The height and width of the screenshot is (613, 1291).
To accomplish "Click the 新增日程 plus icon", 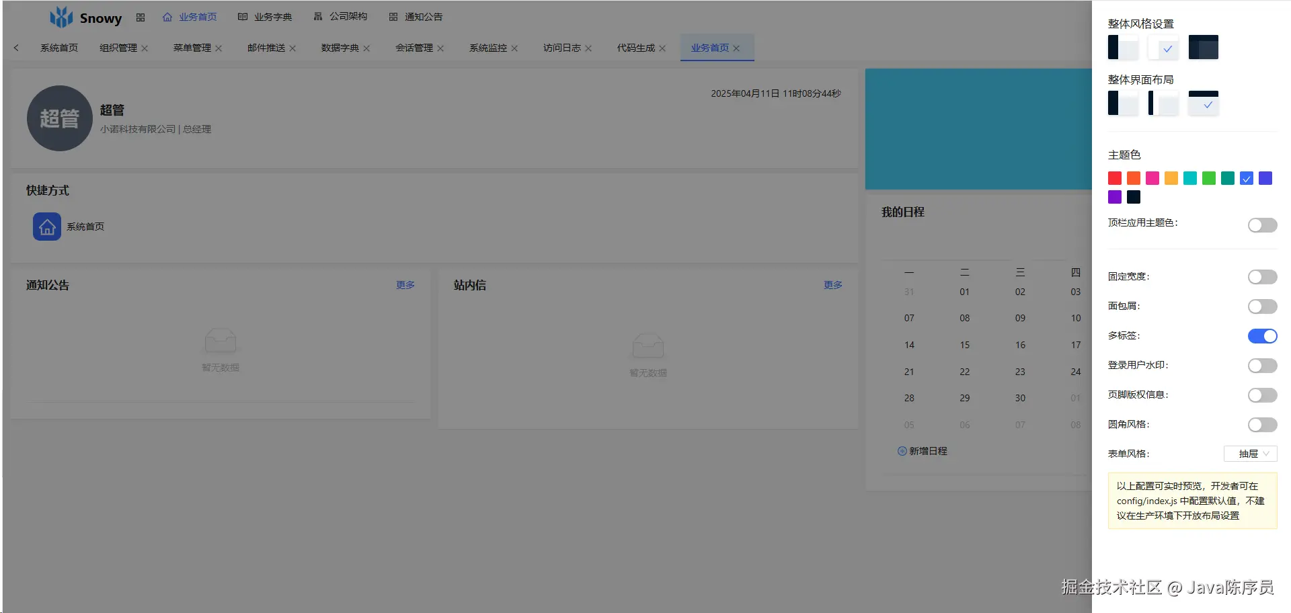I will (x=902, y=451).
